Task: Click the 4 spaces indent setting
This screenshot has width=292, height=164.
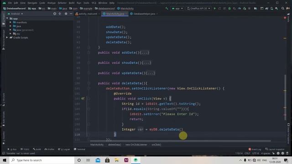Action: pos(266,154)
